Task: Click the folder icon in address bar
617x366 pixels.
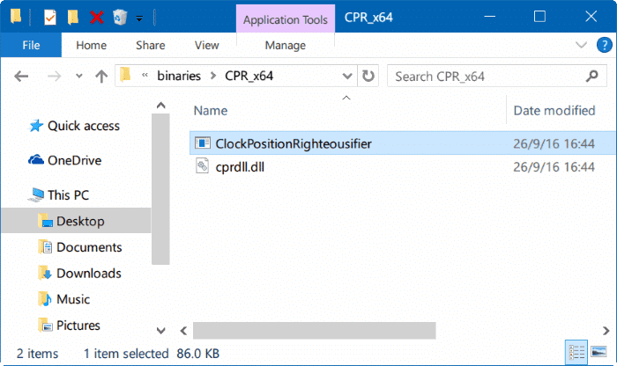Action: click(125, 75)
